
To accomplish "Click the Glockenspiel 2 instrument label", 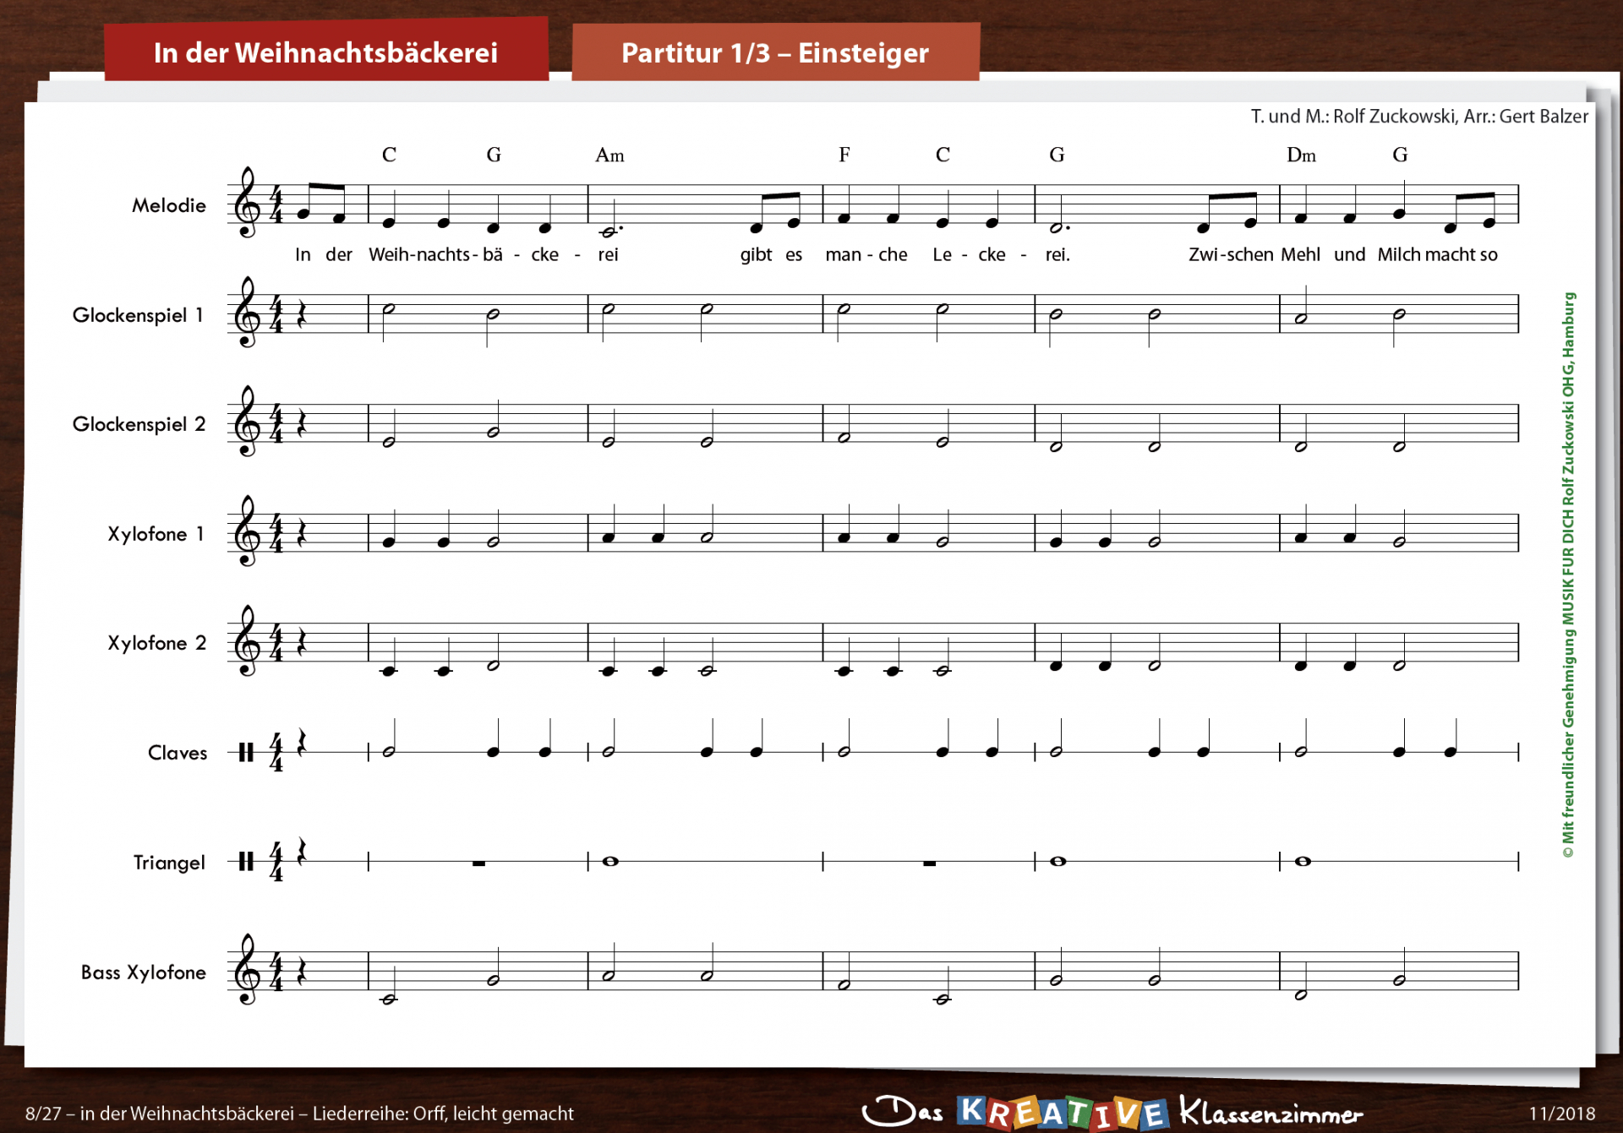I will 139,424.
